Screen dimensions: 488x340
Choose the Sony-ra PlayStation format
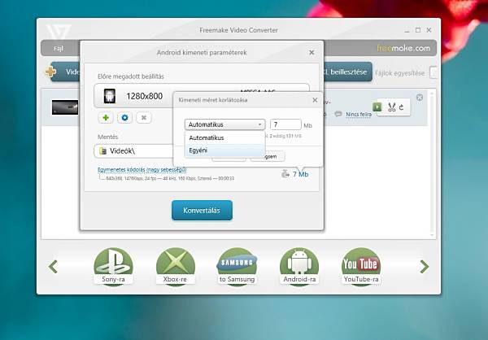[x=113, y=267]
